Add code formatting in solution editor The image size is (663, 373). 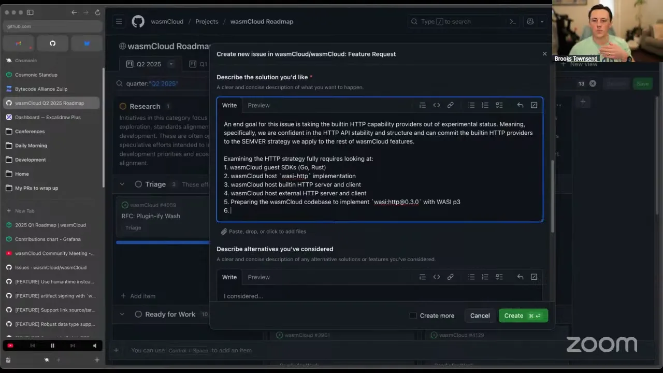[437, 105]
